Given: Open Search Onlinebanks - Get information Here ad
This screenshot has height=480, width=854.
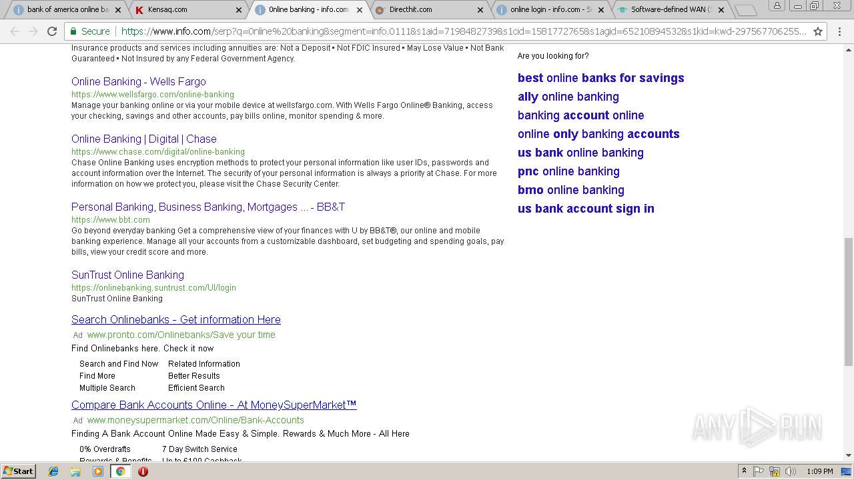Looking at the screenshot, I should [176, 319].
